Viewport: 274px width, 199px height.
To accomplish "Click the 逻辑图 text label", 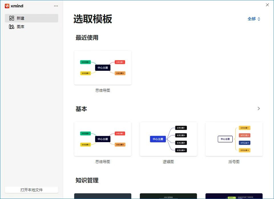I will [x=168, y=162].
